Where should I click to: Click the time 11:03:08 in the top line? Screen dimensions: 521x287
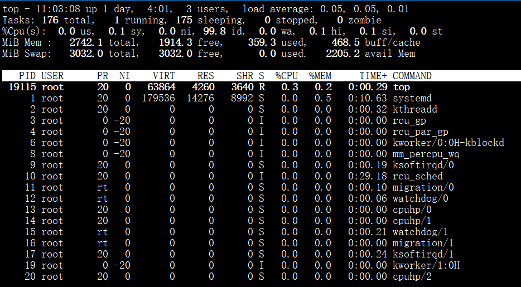[58, 9]
